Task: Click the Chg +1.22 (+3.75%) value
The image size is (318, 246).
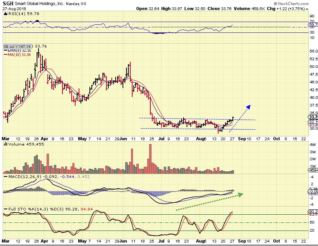Action: click(x=286, y=8)
